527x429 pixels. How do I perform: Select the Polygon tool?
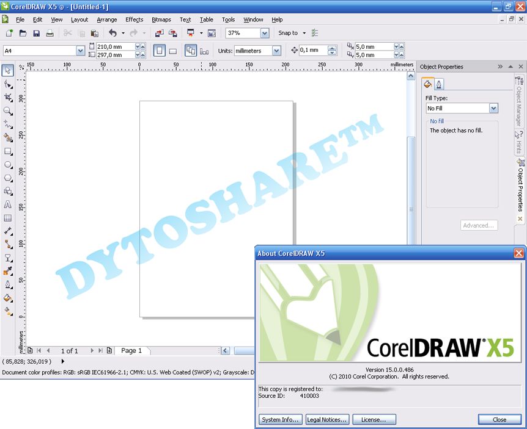click(x=8, y=178)
